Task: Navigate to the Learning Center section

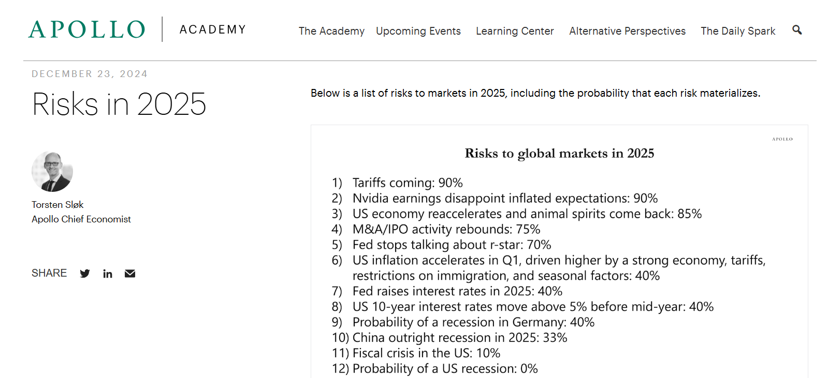Action: tap(514, 31)
